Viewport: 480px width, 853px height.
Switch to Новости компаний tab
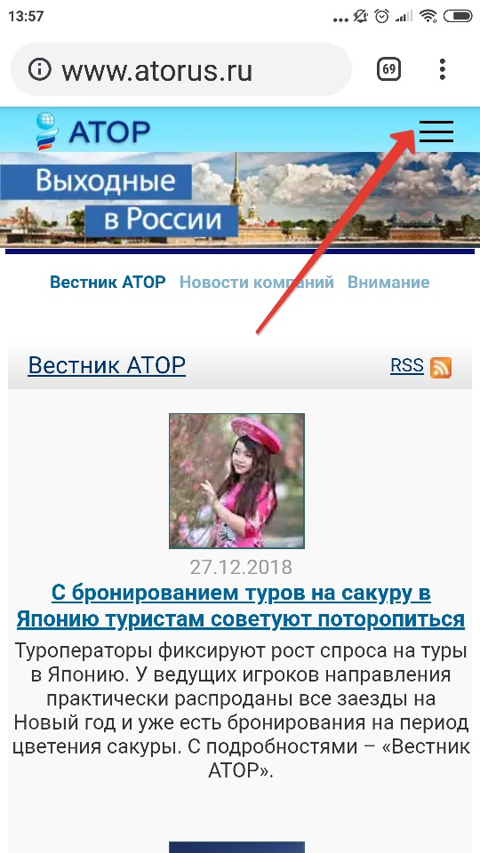(x=256, y=283)
